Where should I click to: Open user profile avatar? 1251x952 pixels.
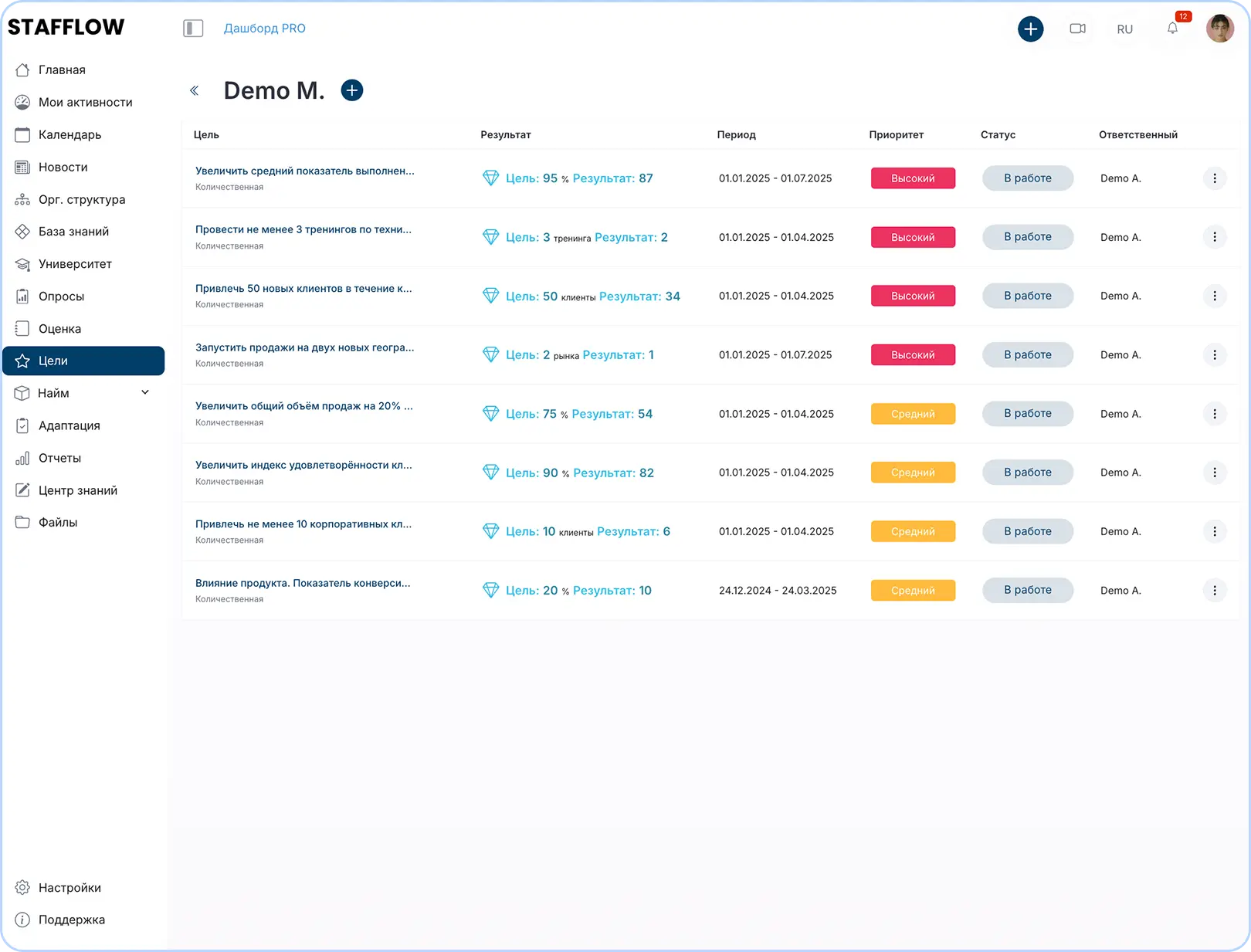pos(1219,29)
